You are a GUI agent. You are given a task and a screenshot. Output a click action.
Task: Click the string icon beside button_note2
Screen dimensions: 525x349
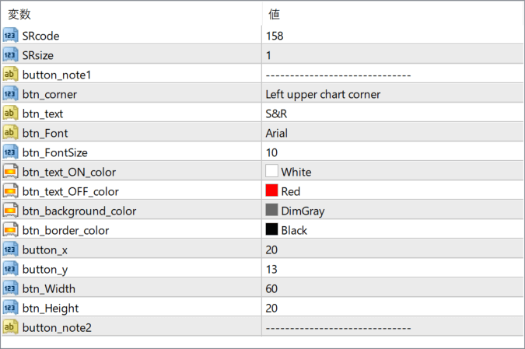10,327
